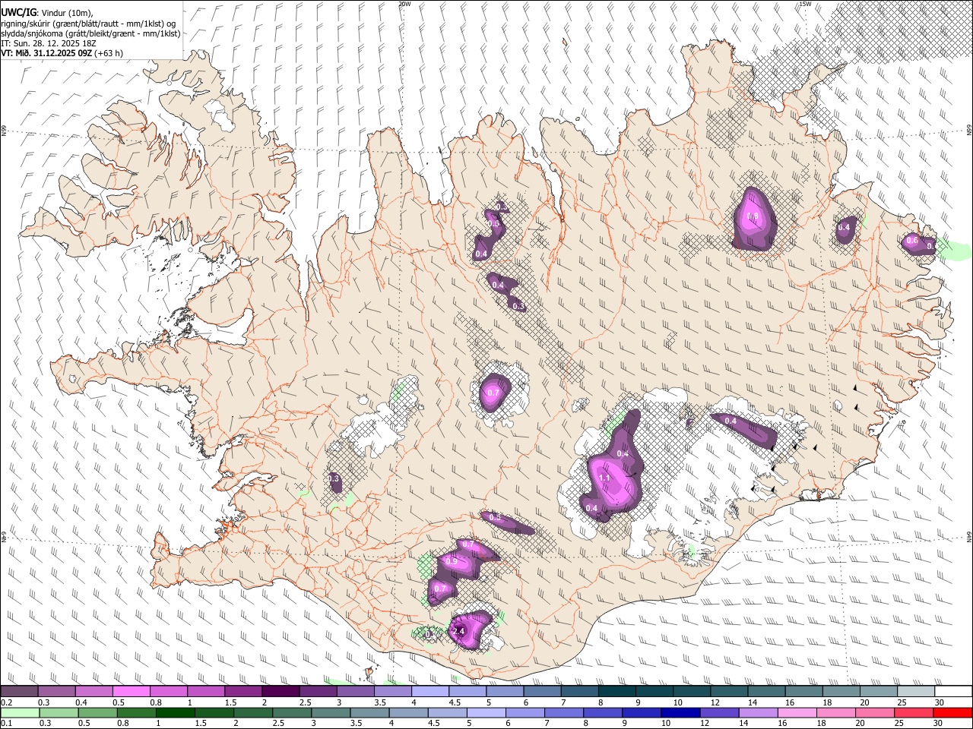The width and height of the screenshot is (973, 729).
Task: Click the dark purple 0.2 swatch in upper legend
Action: tap(19, 692)
